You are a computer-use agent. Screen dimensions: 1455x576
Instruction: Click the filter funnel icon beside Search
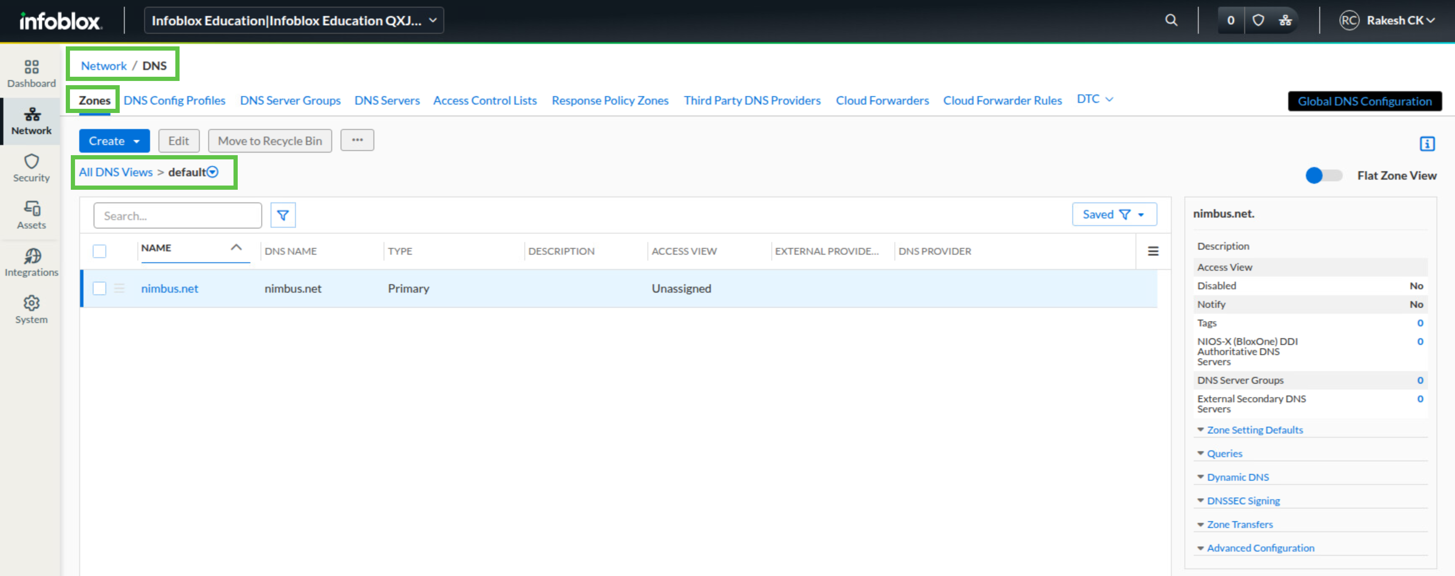283,215
